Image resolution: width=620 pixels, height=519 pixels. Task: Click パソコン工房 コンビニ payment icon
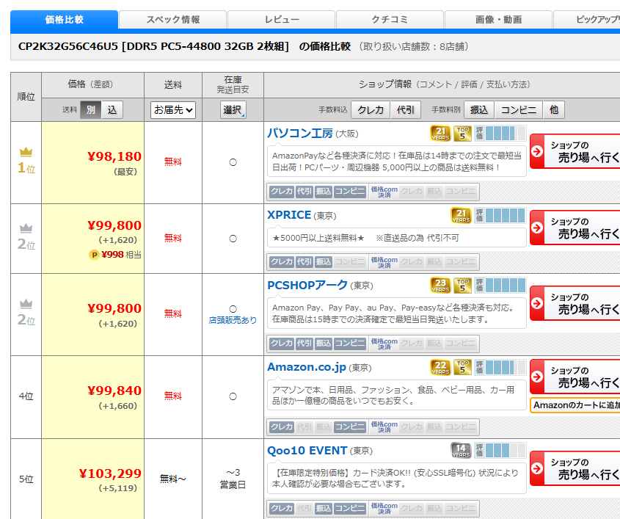pos(350,192)
